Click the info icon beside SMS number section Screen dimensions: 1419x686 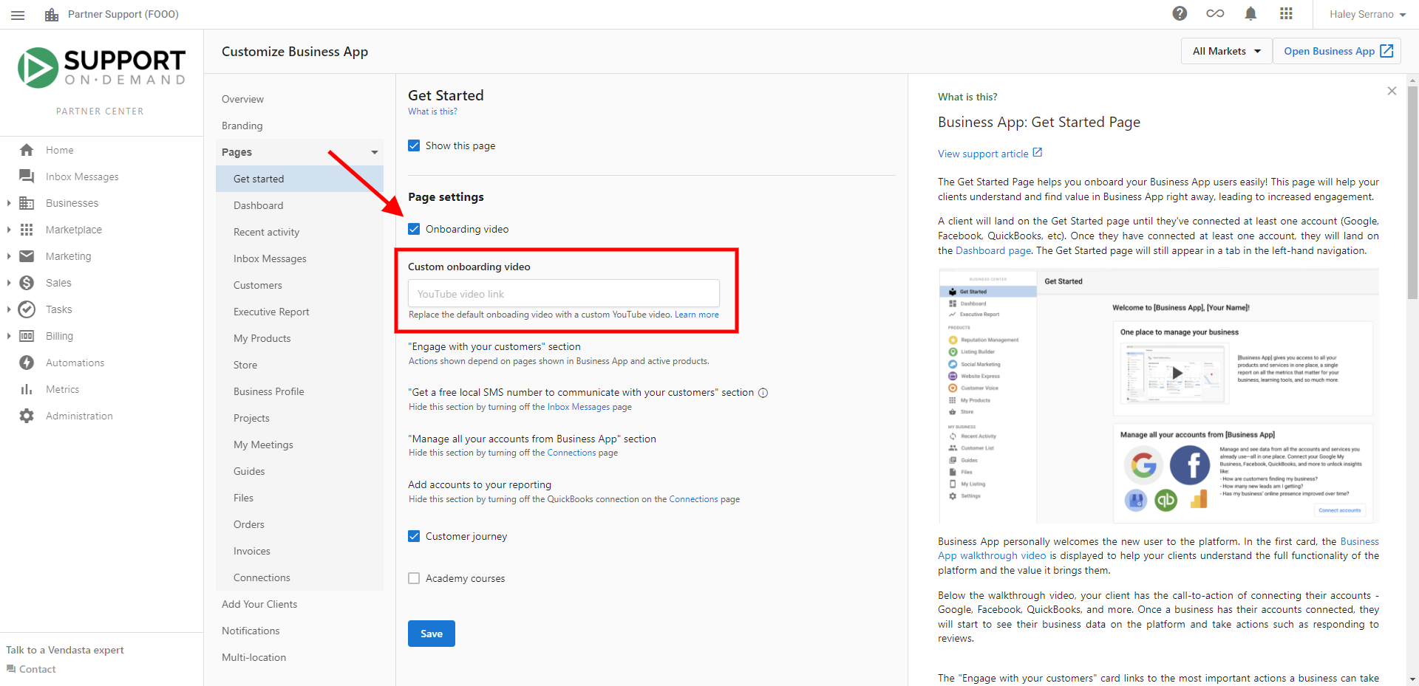pyautogui.click(x=763, y=393)
